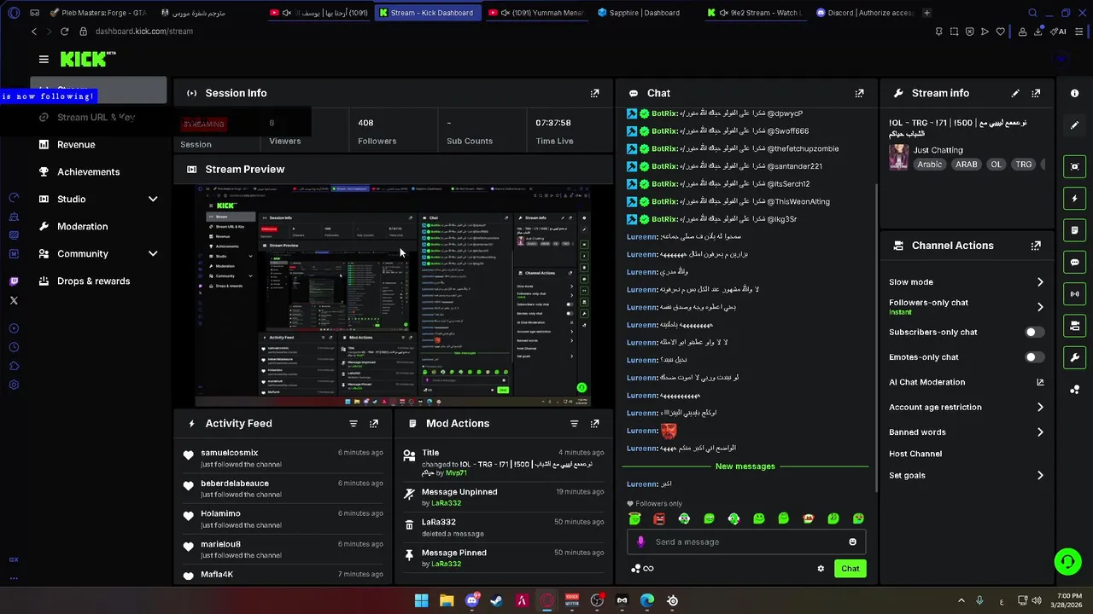Expand Account age restriction settings
The image size is (1093, 614).
pyautogui.click(x=1039, y=408)
